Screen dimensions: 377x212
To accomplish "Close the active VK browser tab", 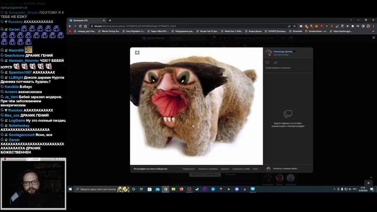I will [104, 21].
